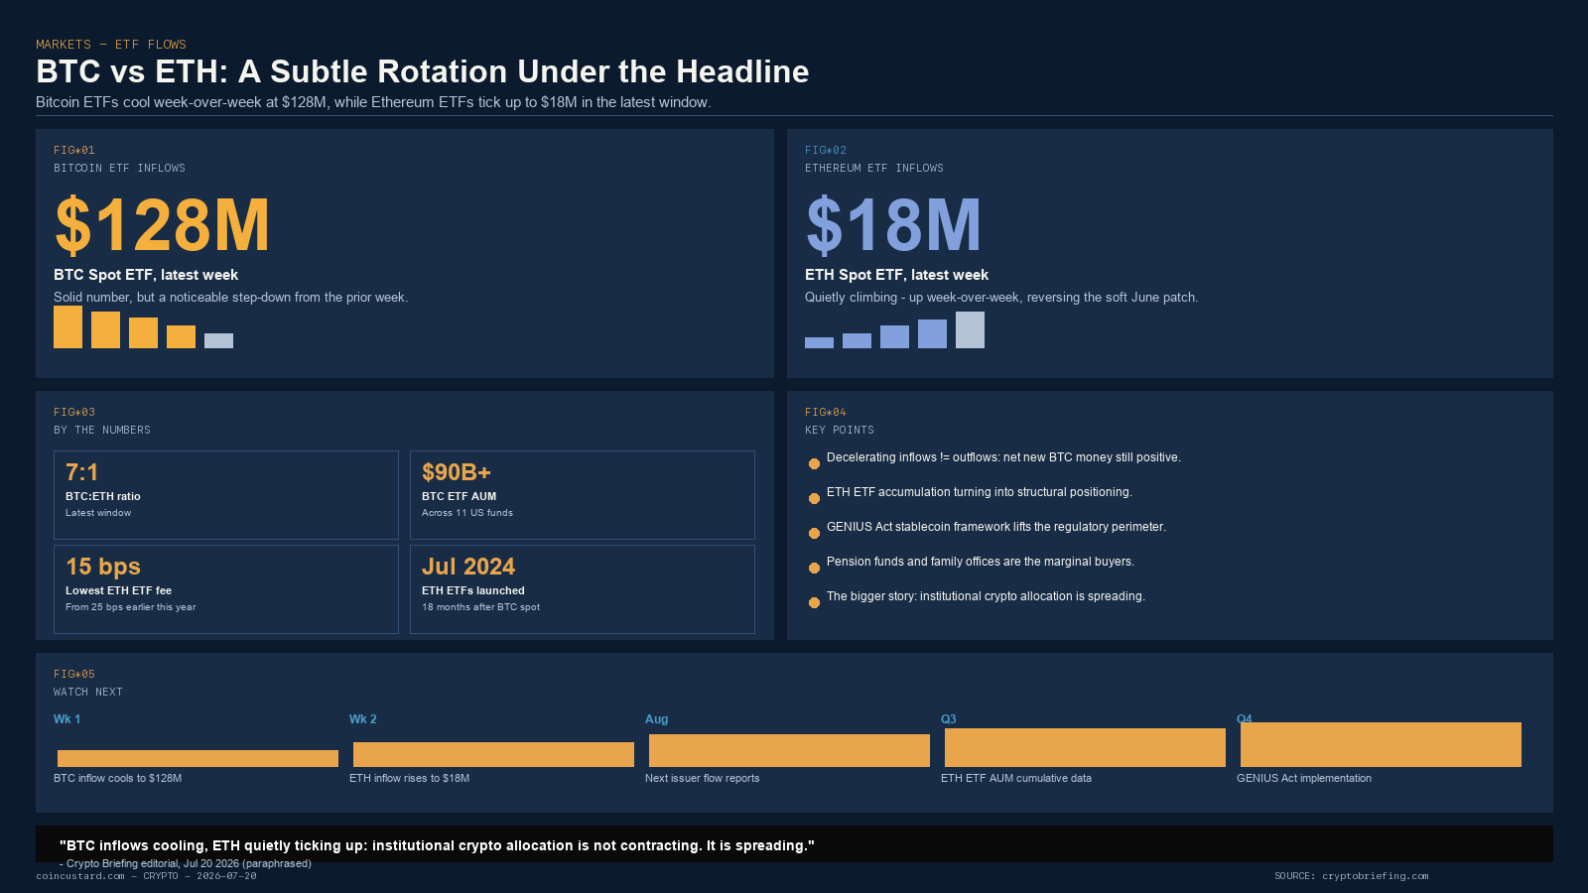Click bullet beside ETH ETF accumulation point

pos(814,498)
